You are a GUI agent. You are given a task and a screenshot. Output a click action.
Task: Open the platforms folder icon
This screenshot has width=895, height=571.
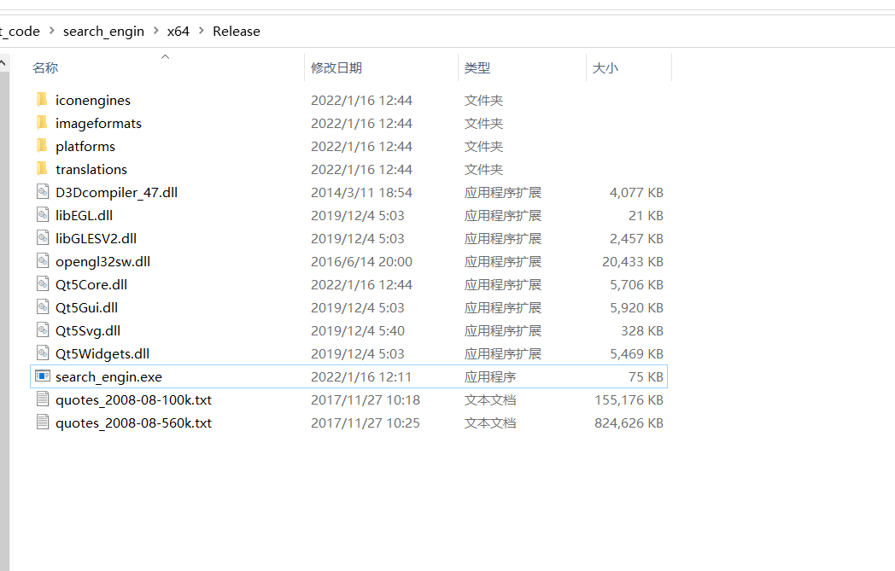42,146
